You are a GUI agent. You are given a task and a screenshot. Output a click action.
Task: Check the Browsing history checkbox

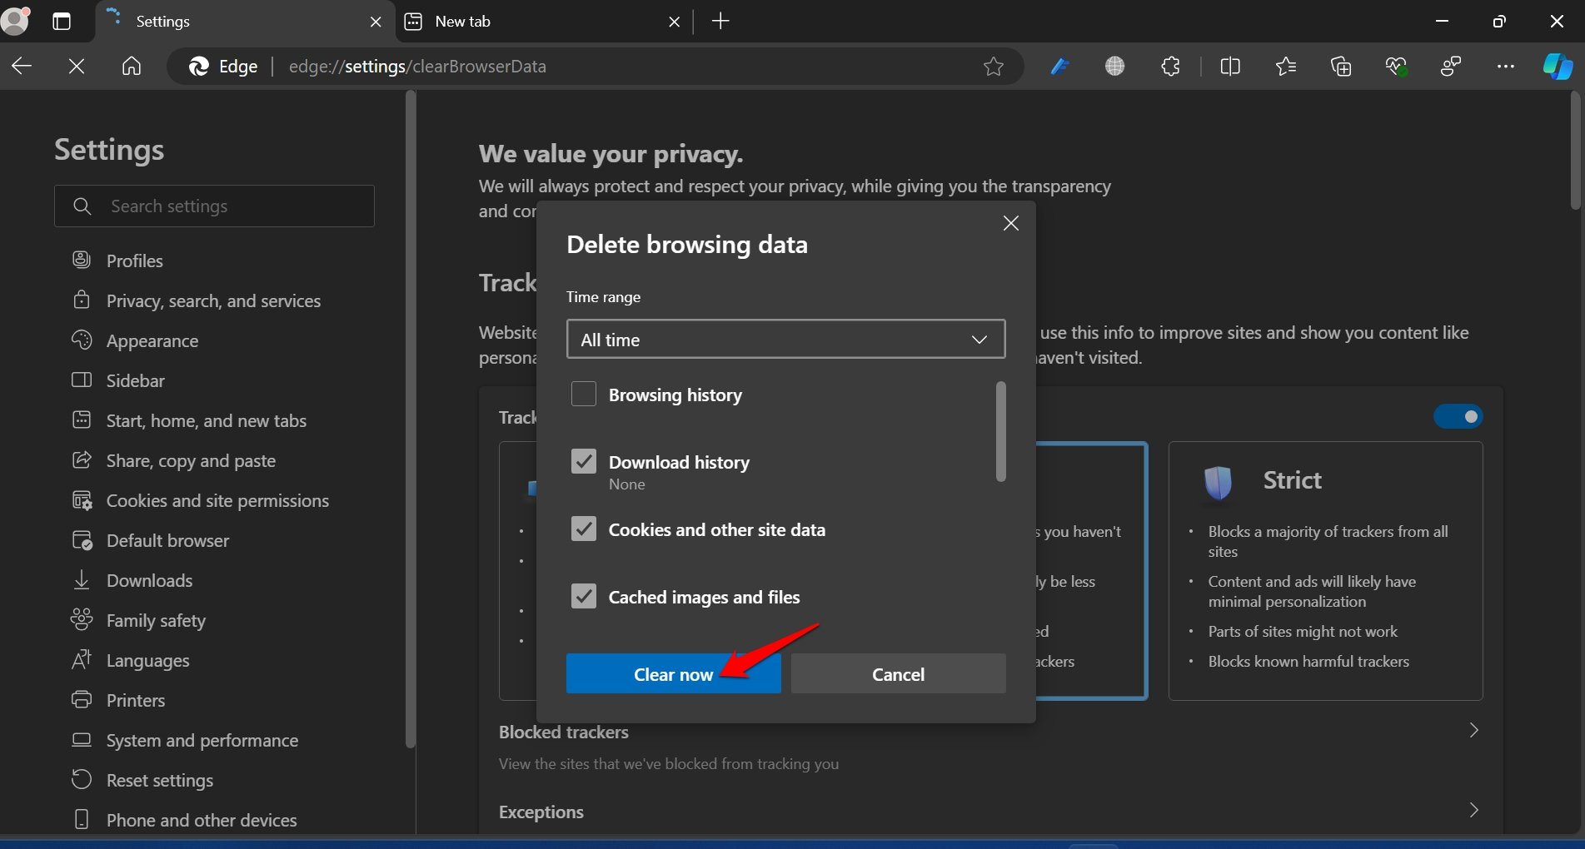click(584, 394)
